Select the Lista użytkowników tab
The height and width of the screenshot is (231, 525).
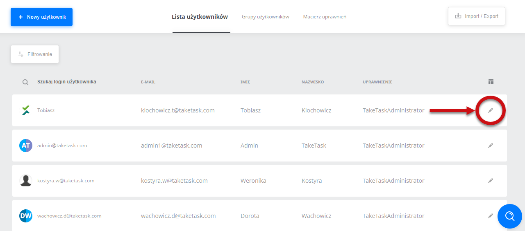200,17
